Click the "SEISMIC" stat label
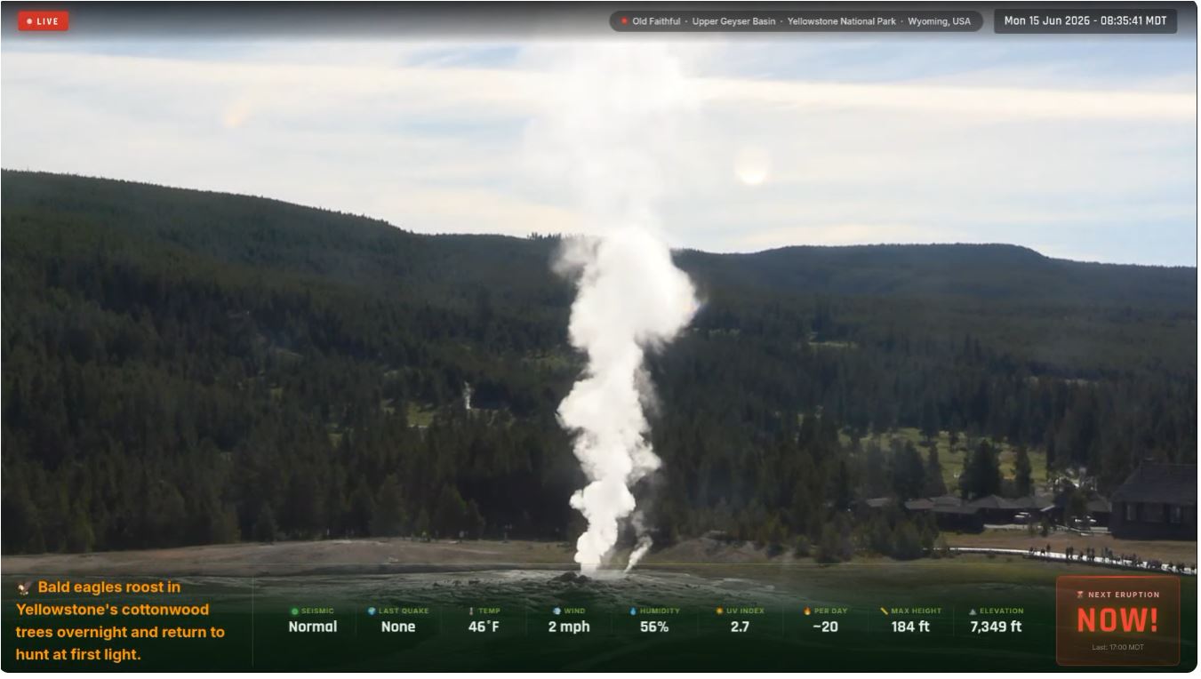Screen dimensions: 1201x679 coord(318,611)
